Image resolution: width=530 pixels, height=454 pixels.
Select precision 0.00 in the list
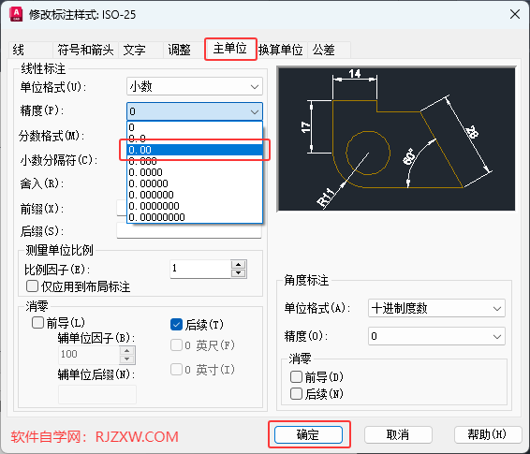[195, 150]
